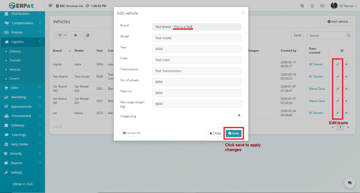Save the vehicle changes

233,133
